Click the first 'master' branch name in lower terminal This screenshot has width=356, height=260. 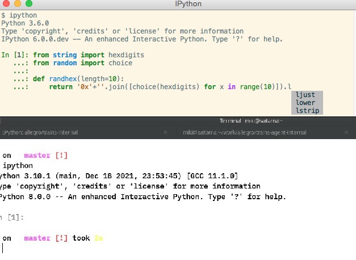(37, 156)
